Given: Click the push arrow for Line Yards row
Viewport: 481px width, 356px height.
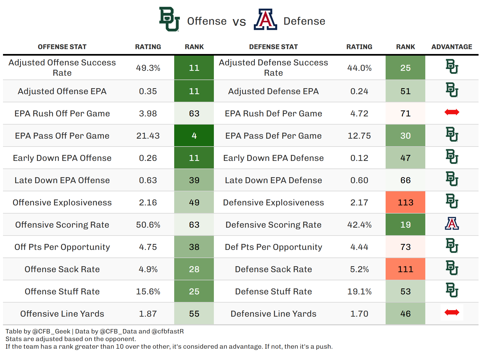Looking at the screenshot, I should (452, 313).
